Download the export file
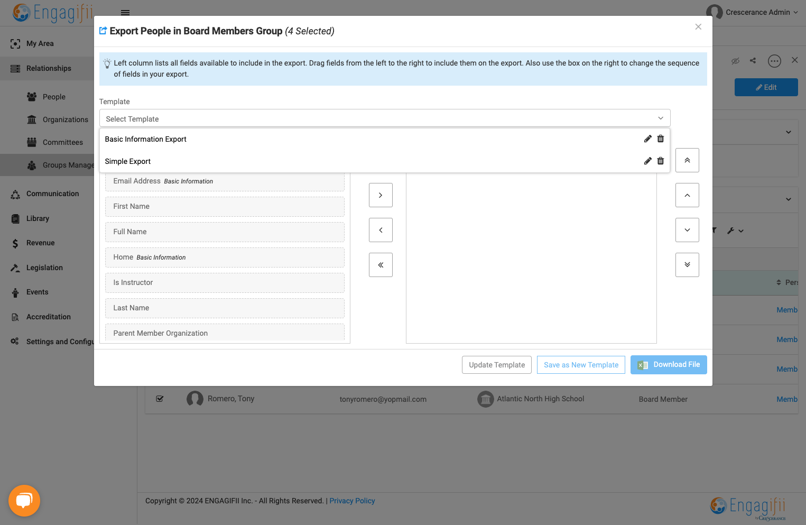Screen dimensions: 806x525 click(x=669, y=365)
